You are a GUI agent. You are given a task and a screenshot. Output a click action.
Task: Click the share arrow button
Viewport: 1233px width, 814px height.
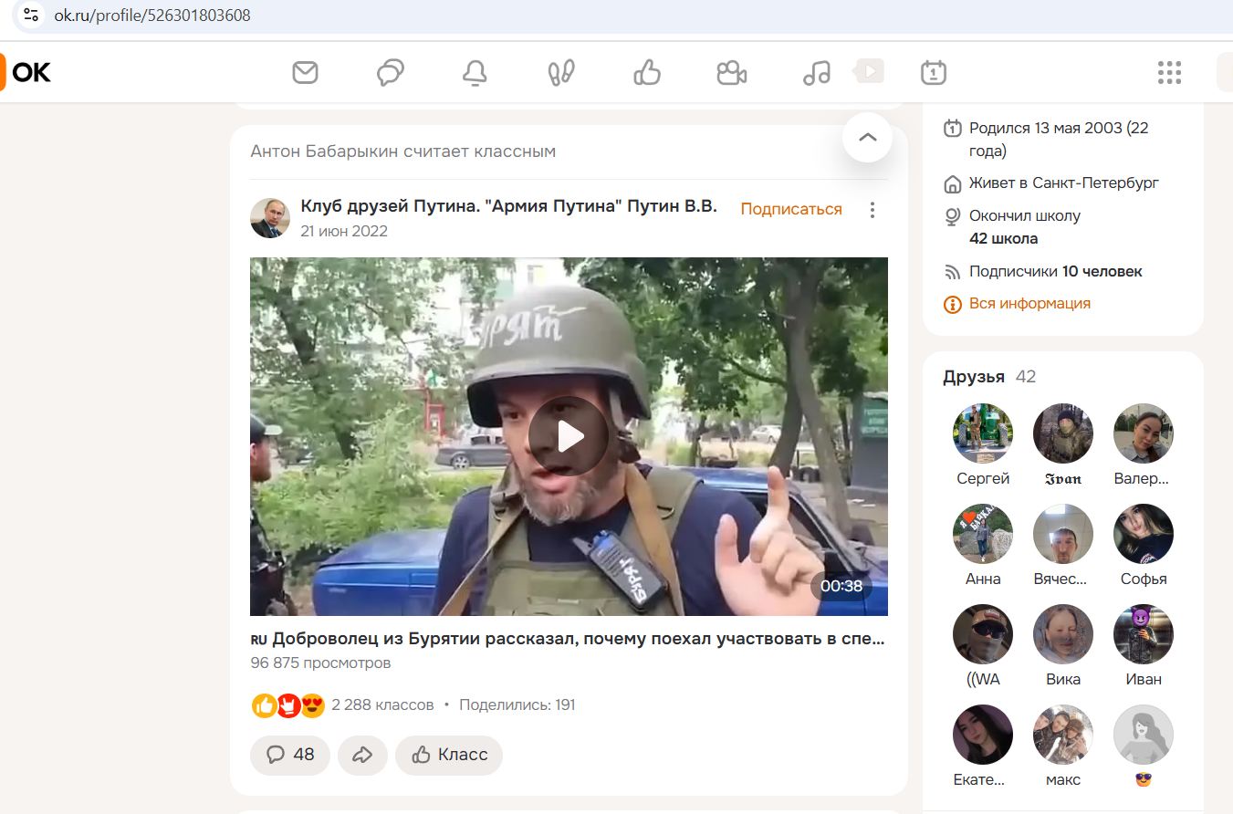(x=362, y=755)
